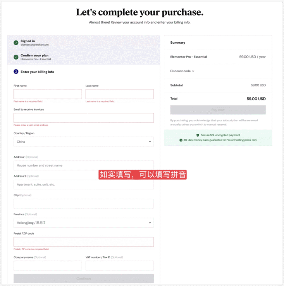
Task: Click the Pay now button
Action: 218,110
